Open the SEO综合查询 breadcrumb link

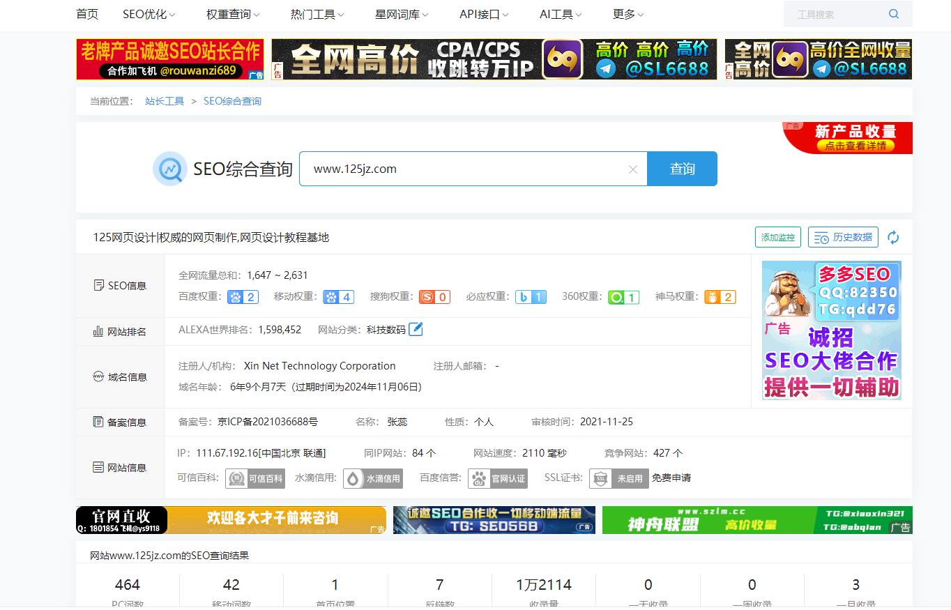coord(232,101)
